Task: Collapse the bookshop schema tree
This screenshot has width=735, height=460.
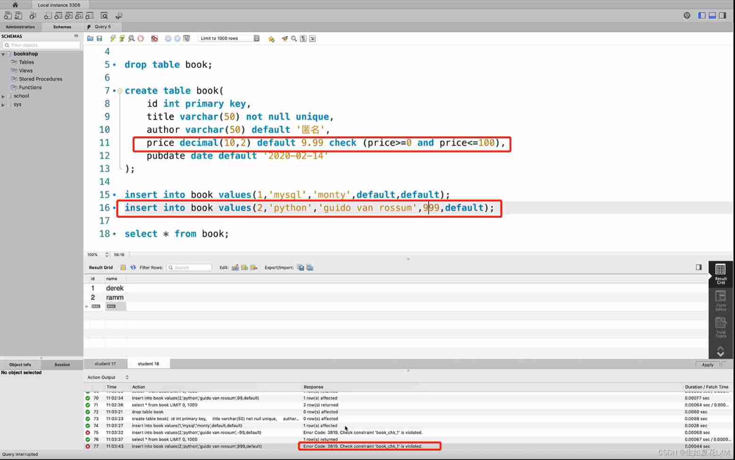Action: pos(3,54)
